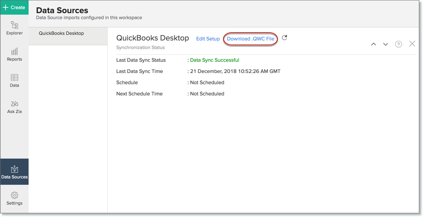
Task: Download the .QWC File
Action: click(x=250, y=38)
